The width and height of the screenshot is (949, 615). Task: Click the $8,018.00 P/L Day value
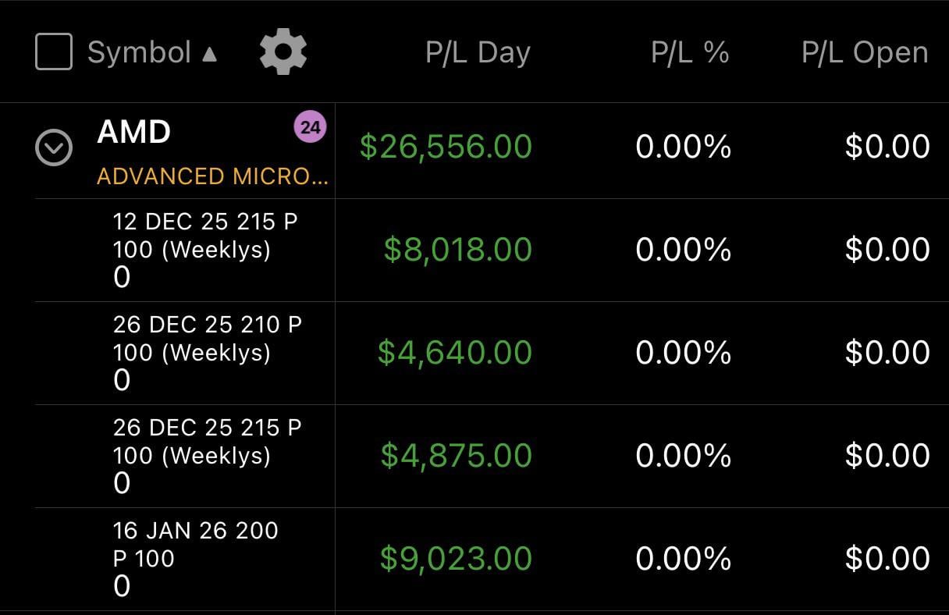pyautogui.click(x=457, y=250)
